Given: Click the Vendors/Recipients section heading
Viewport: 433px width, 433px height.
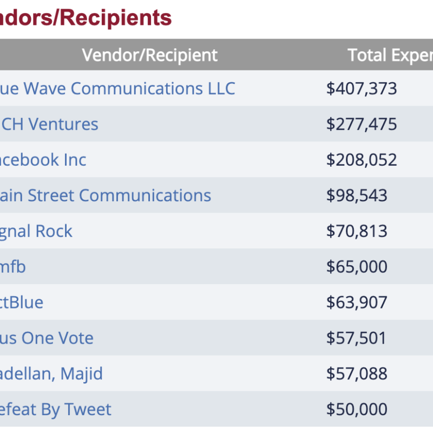Looking at the screenshot, I should click(86, 18).
